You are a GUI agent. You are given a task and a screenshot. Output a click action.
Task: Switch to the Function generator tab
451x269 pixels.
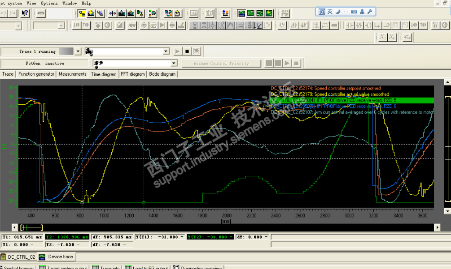tap(36, 74)
